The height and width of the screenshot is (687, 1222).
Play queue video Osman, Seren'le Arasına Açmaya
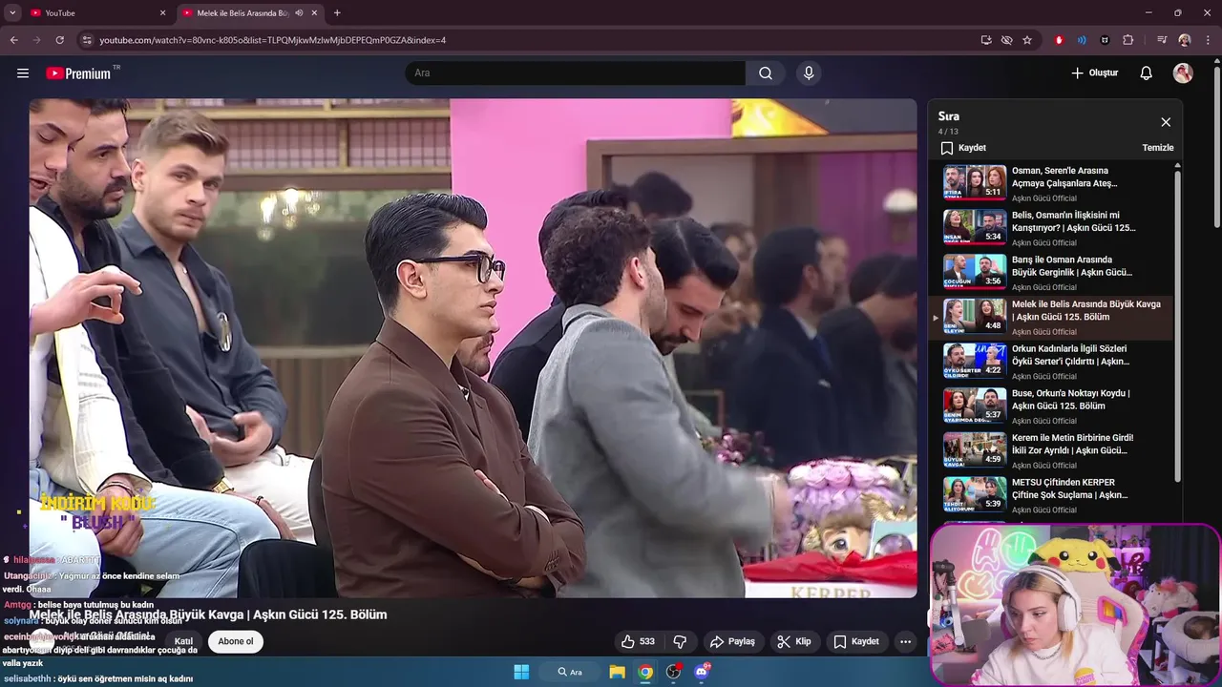tap(1055, 184)
